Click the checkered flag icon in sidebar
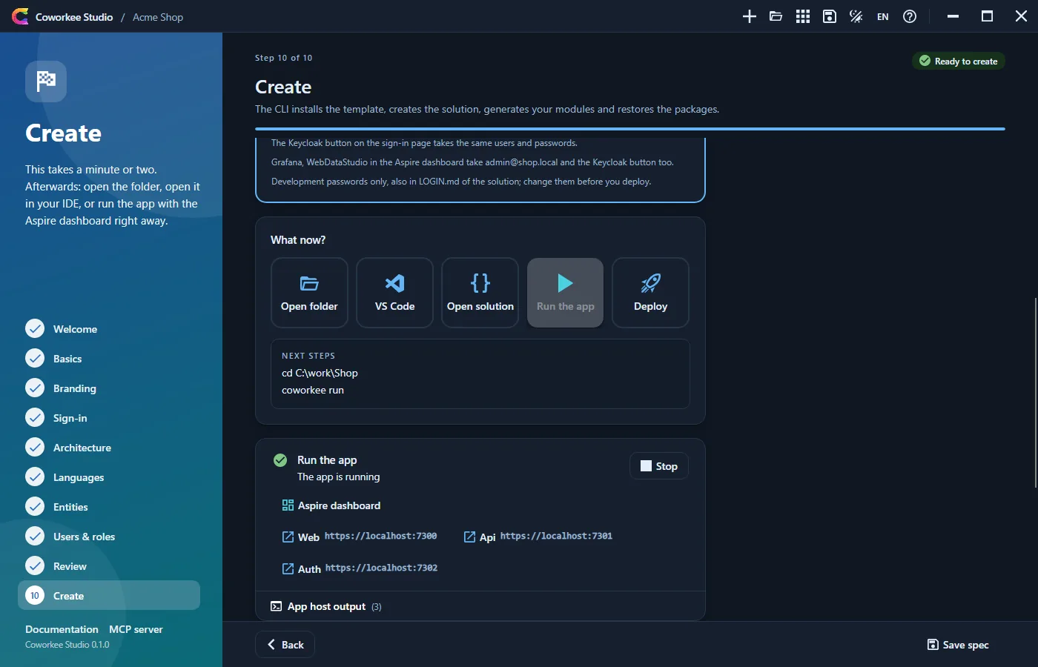Screen dimensions: 1038x667 [46, 81]
